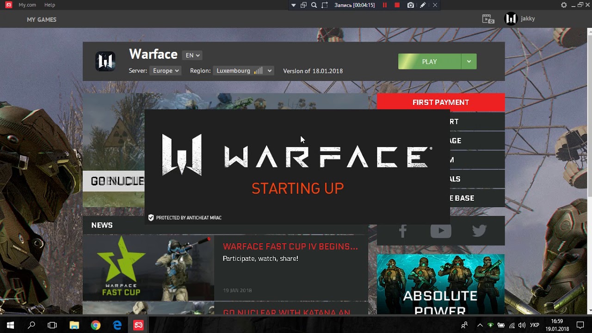Click the Version of 18.01.2018 text

coord(313,71)
